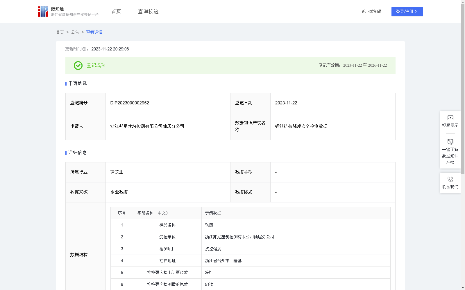The image size is (465, 290).
Task: Select the registration number DIP2023000002952
Action: pos(130,103)
